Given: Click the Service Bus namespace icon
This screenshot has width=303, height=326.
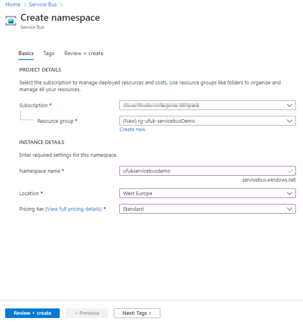Looking at the screenshot, I should click(11, 21).
